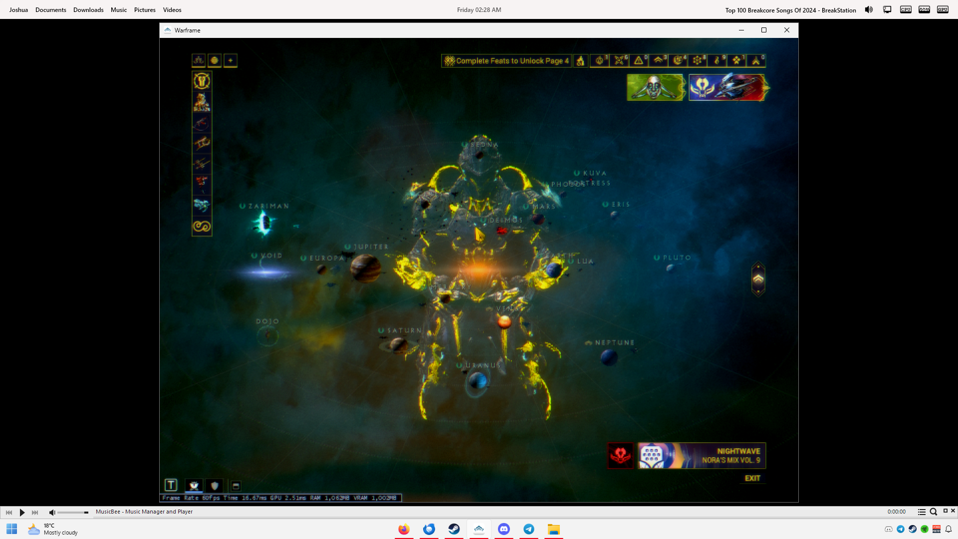This screenshot has width=958, height=539.
Task: Open the blue-red starship event banner
Action: pos(726,87)
